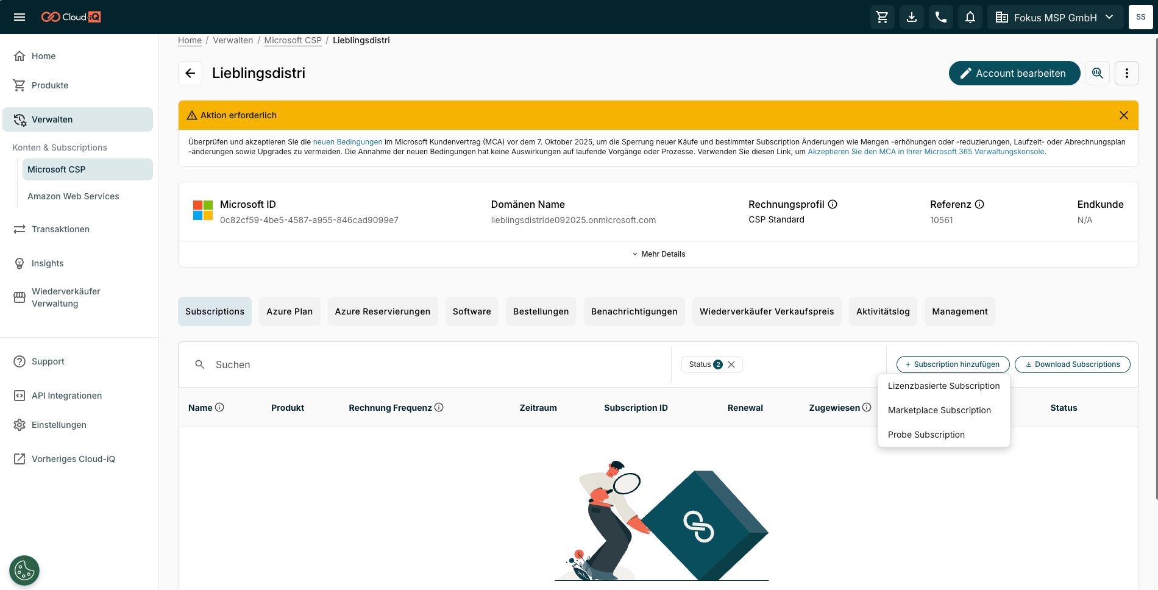The image size is (1158, 590).
Task: Open the SS user avatar menu
Action: pos(1140,17)
